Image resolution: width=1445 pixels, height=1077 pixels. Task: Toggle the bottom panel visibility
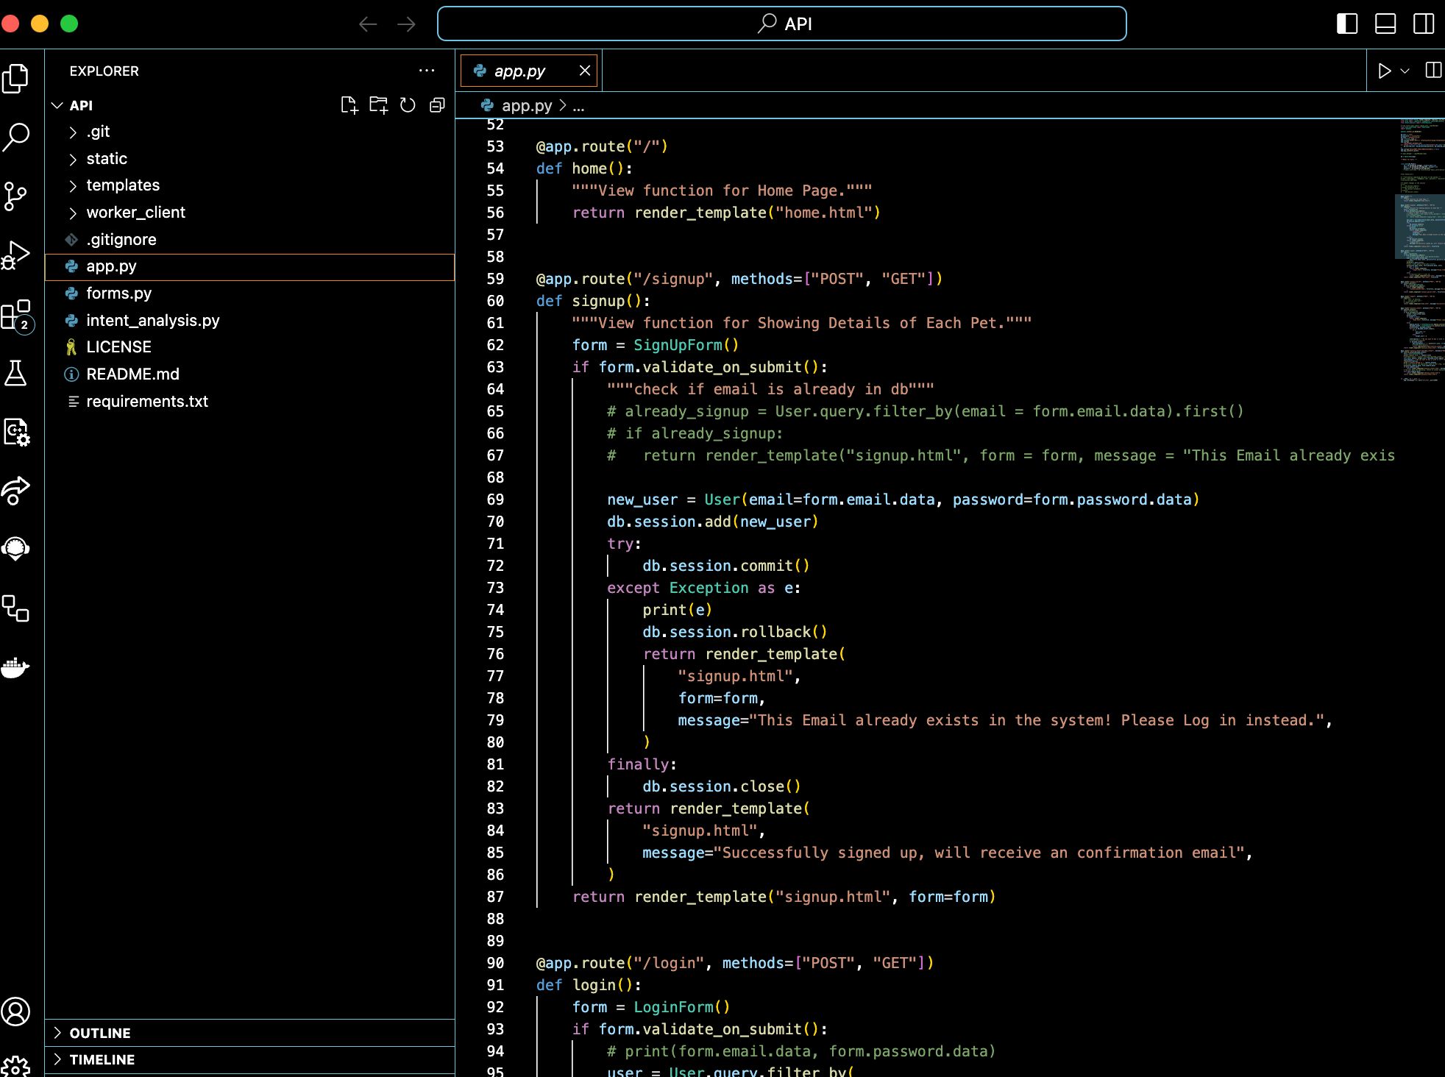pos(1385,24)
